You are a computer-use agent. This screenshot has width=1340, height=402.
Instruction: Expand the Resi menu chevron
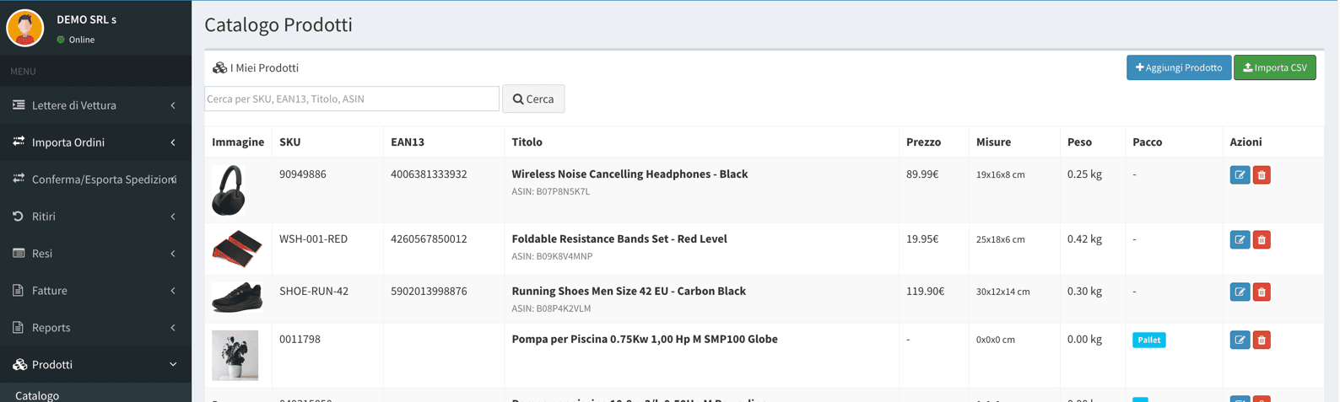coord(173,254)
